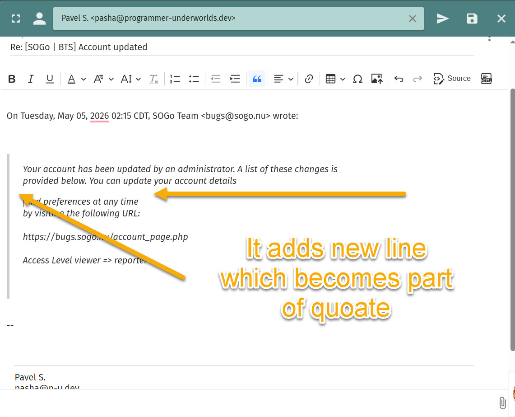This screenshot has width=515, height=417.
Task: Remove formatting with the Tx icon
Action: tap(153, 79)
